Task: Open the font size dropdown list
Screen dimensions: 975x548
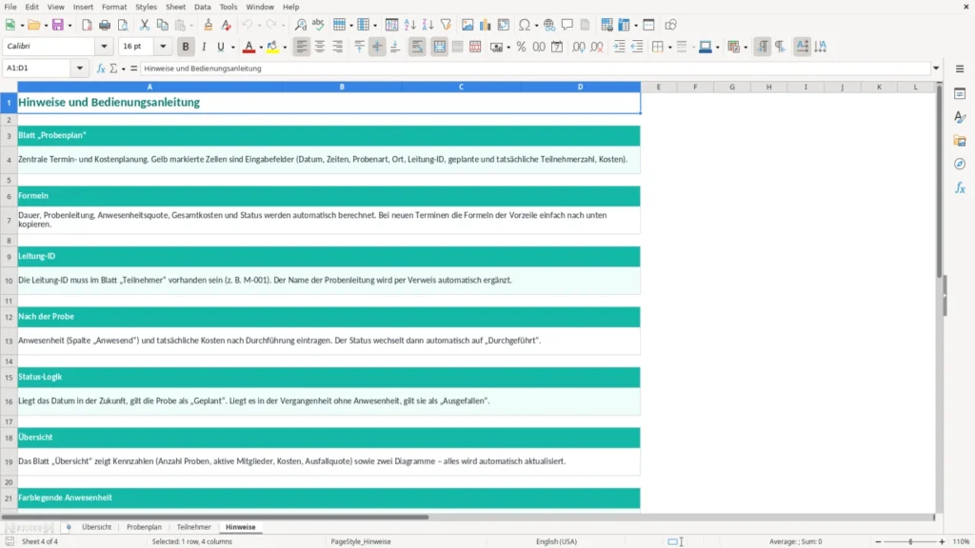Action: [163, 46]
